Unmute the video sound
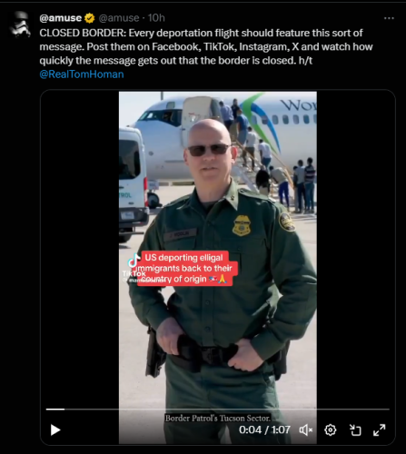406x454 pixels. click(x=306, y=429)
